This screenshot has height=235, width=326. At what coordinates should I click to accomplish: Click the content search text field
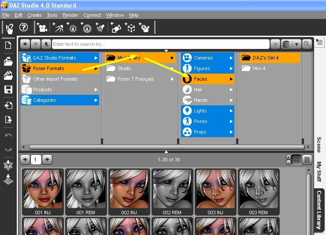160,44
